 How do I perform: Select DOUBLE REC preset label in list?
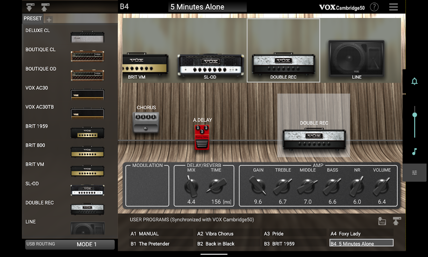(39, 202)
